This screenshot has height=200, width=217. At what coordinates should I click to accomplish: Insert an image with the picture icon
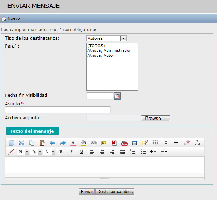(x=104, y=143)
